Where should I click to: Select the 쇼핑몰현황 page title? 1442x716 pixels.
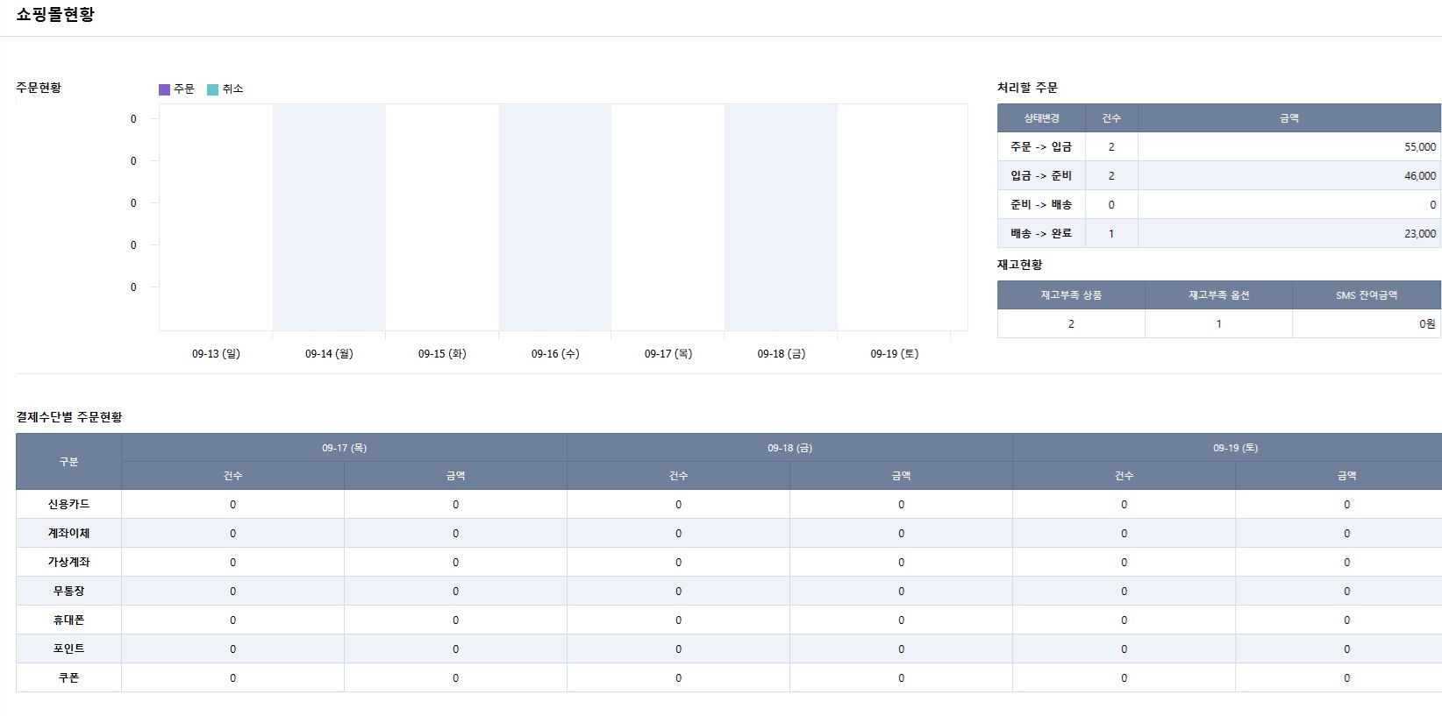[55, 14]
